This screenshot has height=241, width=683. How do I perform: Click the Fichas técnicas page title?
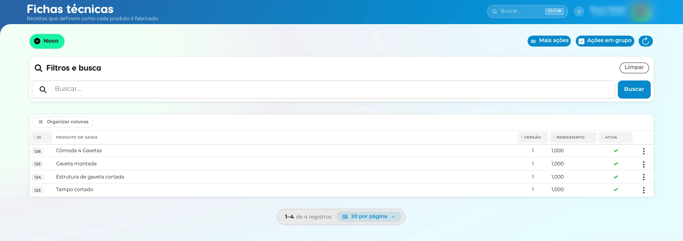pyautogui.click(x=70, y=9)
